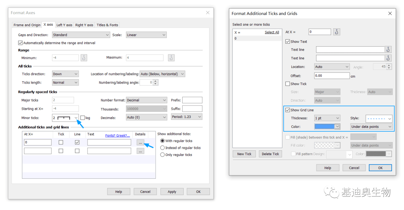Open the Fonts? Greek?... link
The width and height of the screenshot is (404, 210).
(117, 135)
